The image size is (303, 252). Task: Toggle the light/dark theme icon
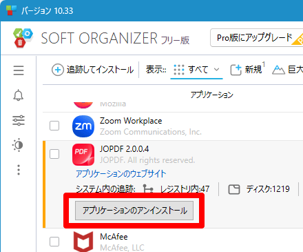click(x=18, y=145)
